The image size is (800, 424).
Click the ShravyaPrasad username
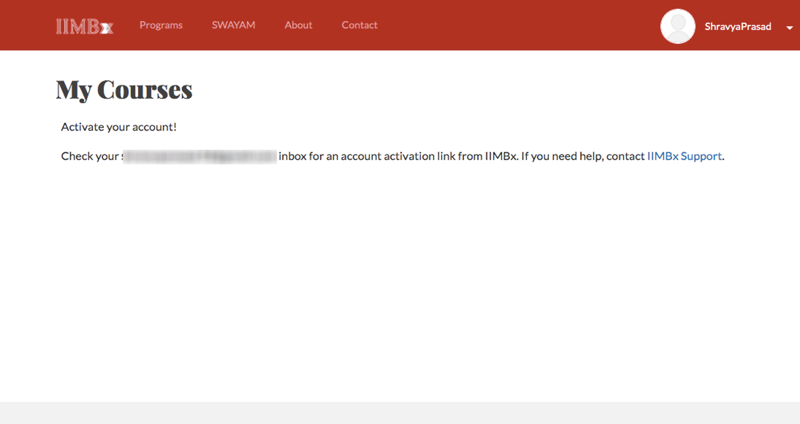pyautogui.click(x=737, y=27)
